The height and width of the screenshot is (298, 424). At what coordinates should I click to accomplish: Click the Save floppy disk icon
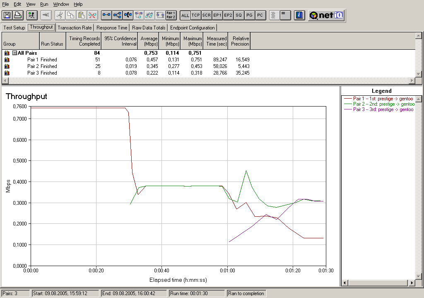click(7, 15)
